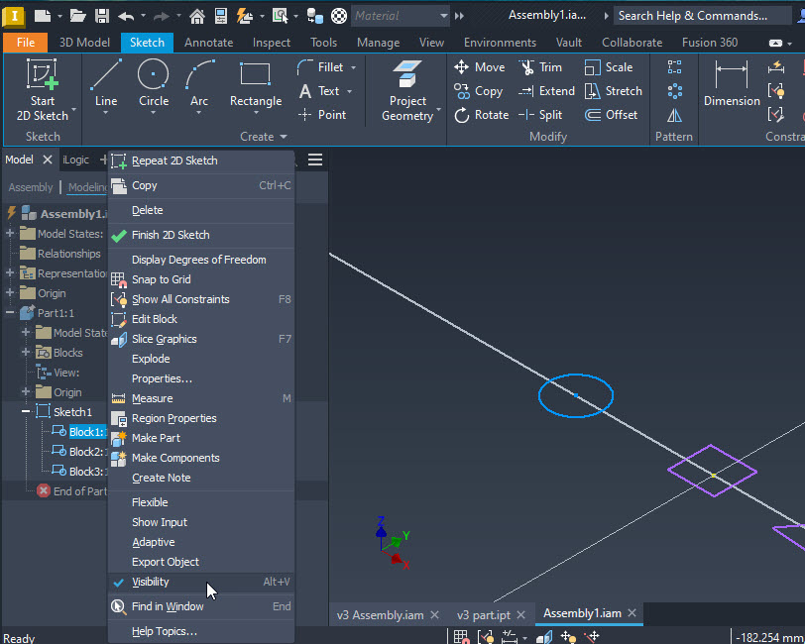
Task: Open the Project Geometry tool
Action: (x=406, y=88)
